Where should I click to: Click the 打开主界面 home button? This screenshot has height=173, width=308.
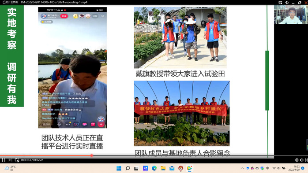[x=10, y=2]
